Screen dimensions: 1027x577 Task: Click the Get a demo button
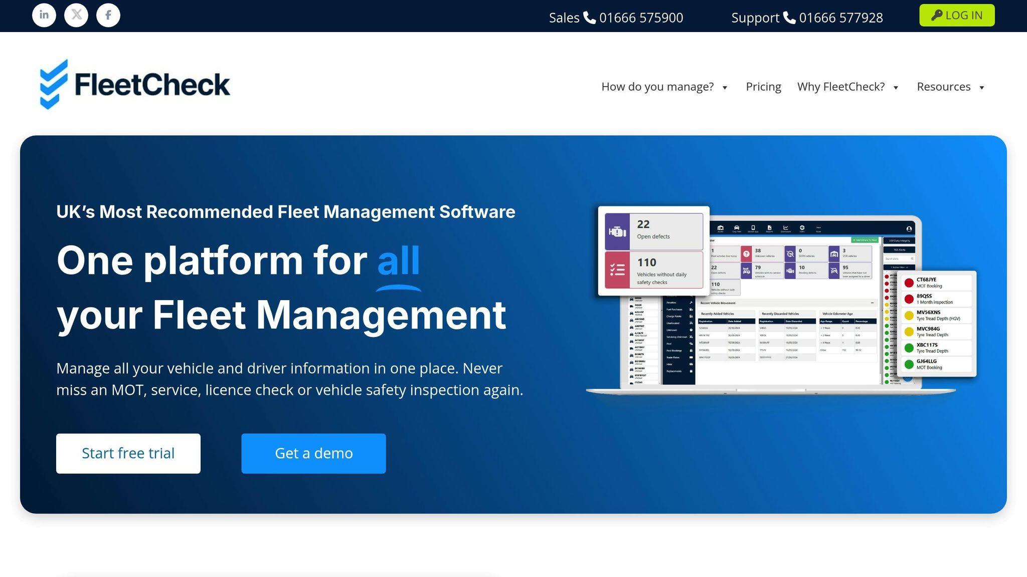click(313, 453)
